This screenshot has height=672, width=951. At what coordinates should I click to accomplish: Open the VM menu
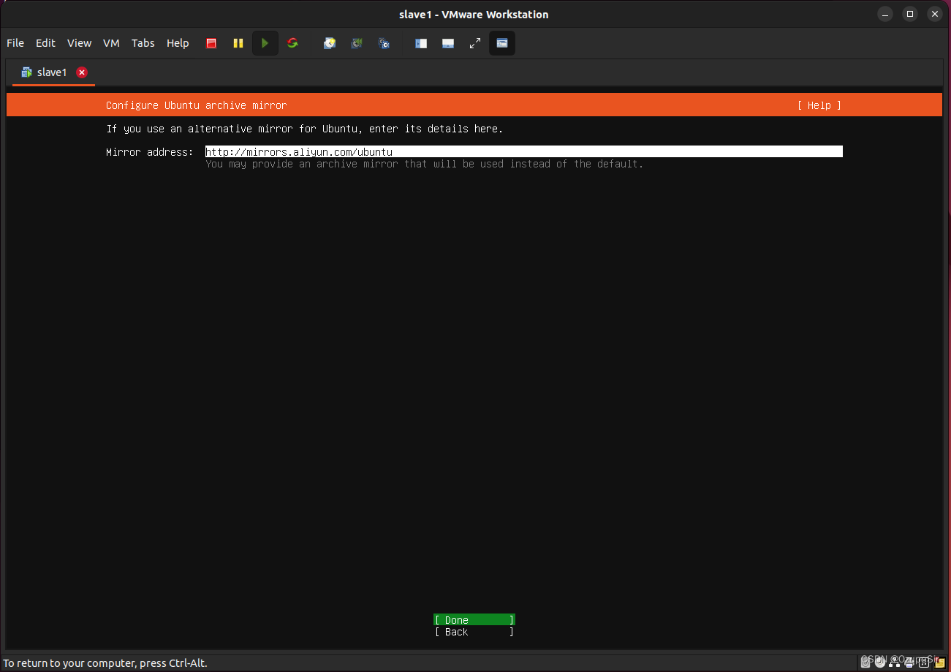(x=111, y=43)
